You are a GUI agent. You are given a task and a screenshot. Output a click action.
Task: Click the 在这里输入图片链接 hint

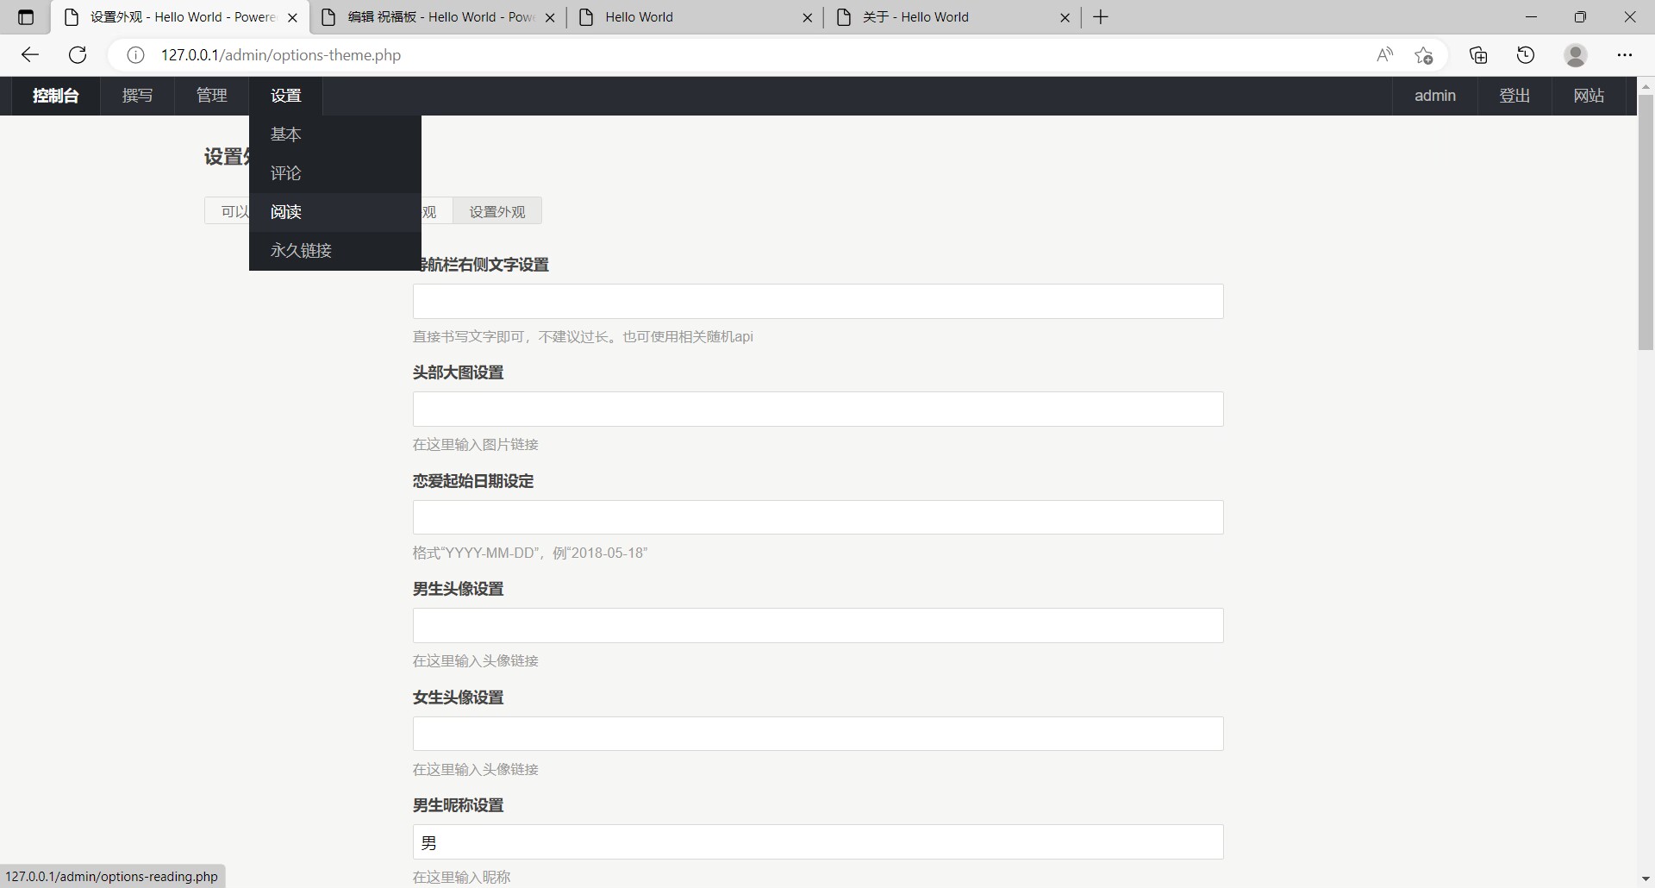(476, 445)
